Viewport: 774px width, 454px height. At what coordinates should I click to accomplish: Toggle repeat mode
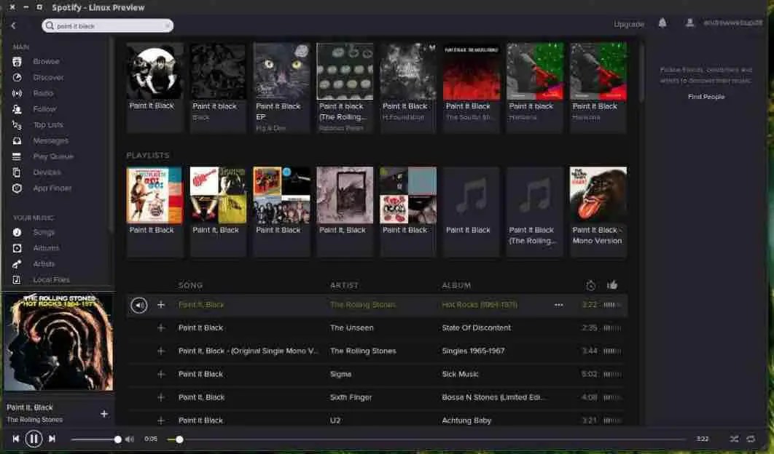click(x=751, y=439)
